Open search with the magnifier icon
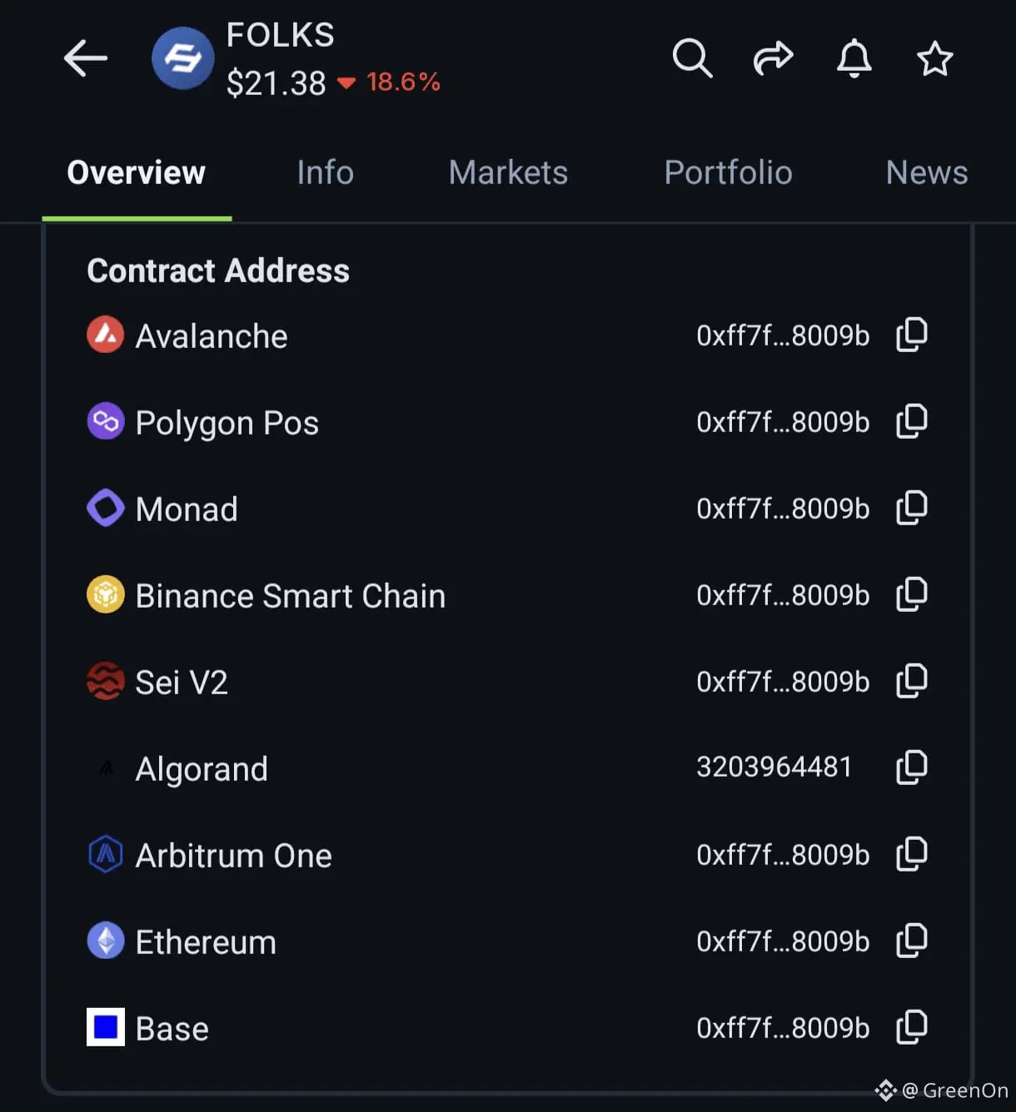Image resolution: width=1016 pixels, height=1112 pixels. pos(692,58)
